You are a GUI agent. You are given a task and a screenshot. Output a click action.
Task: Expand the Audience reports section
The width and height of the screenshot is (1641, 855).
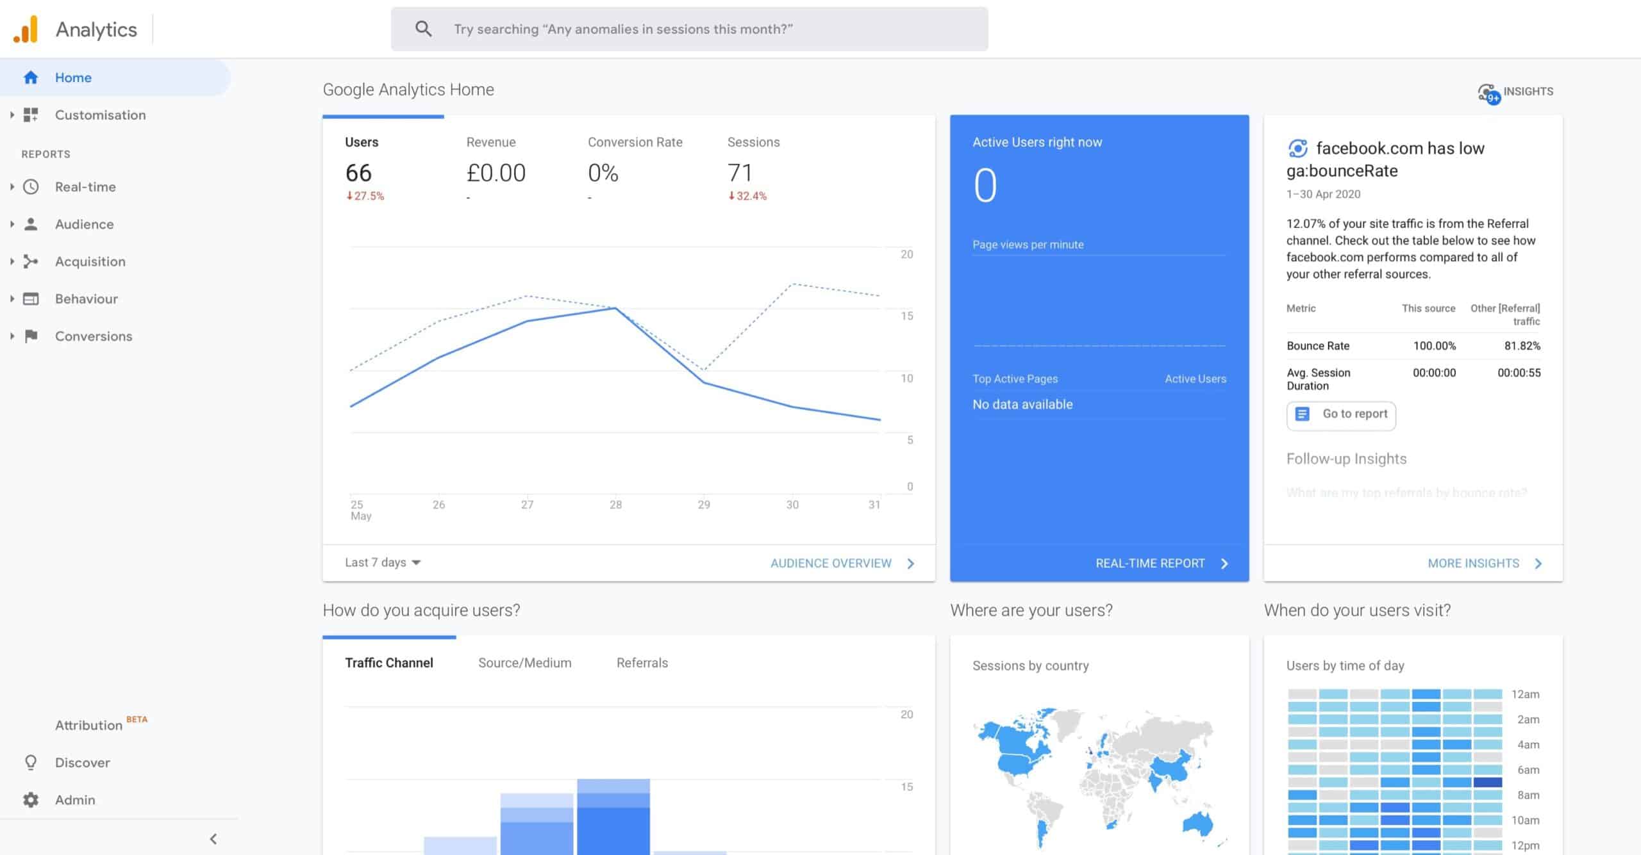pyautogui.click(x=12, y=224)
